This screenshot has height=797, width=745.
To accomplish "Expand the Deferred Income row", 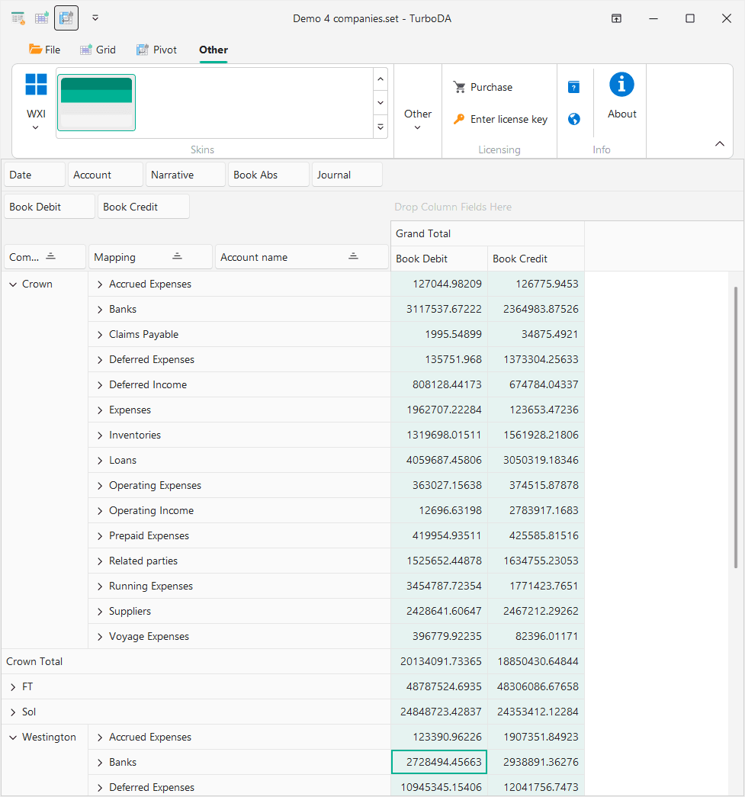I will [100, 385].
